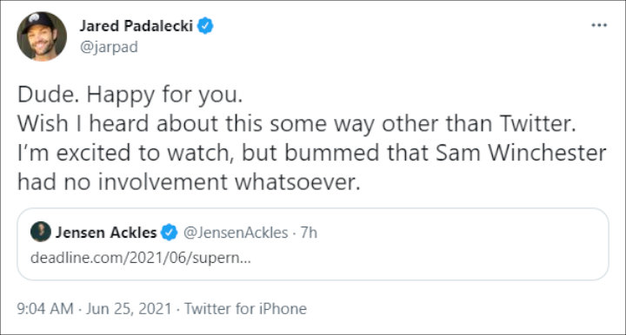
Task: Click the 'Dude. Happy for you.' line
Action: 130,95
